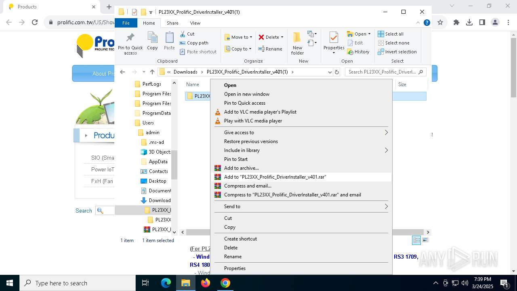Open recent locations dropdown arrow
Image resolution: width=517 pixels, height=291 pixels.
coord(144,72)
